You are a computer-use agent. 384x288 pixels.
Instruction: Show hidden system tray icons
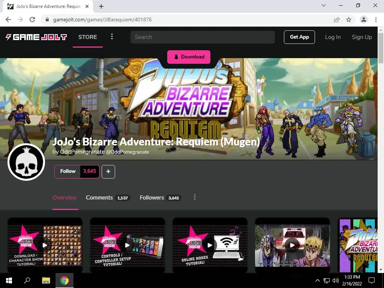[x=317, y=280]
